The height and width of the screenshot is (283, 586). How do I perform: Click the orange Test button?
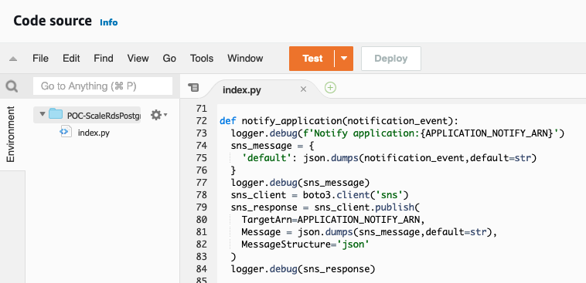[x=312, y=59]
